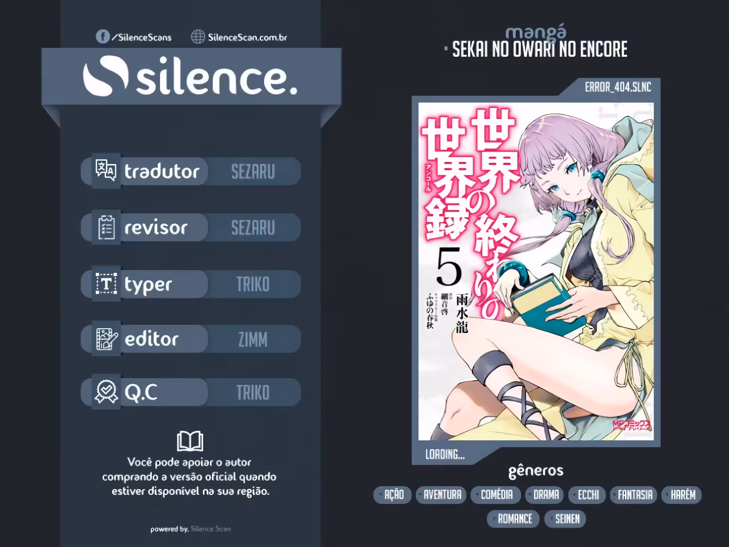Open the SilenceScan.com.br website link

click(x=247, y=37)
